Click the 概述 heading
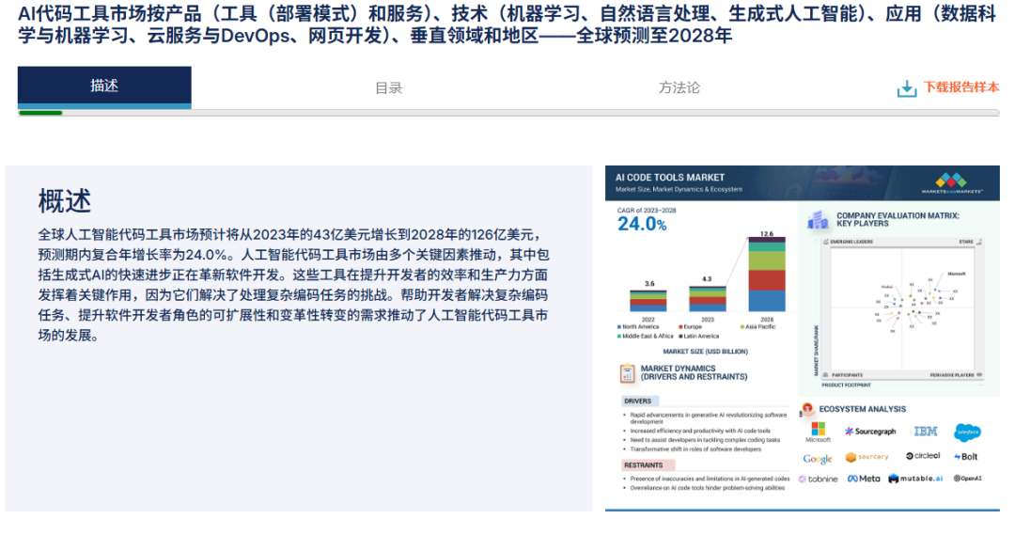The width and height of the screenshot is (1015, 535). (x=65, y=201)
